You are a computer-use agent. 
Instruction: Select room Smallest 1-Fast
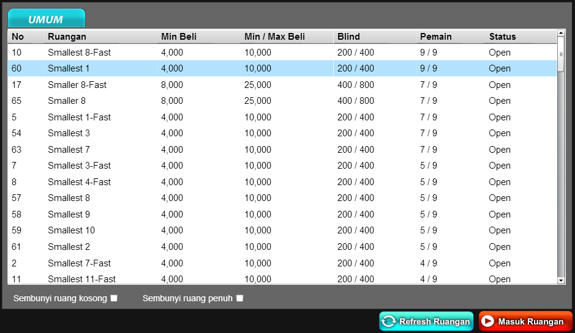pyautogui.click(x=282, y=117)
